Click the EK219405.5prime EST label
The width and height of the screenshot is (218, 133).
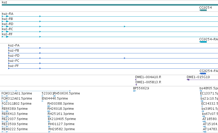(62, 119)
